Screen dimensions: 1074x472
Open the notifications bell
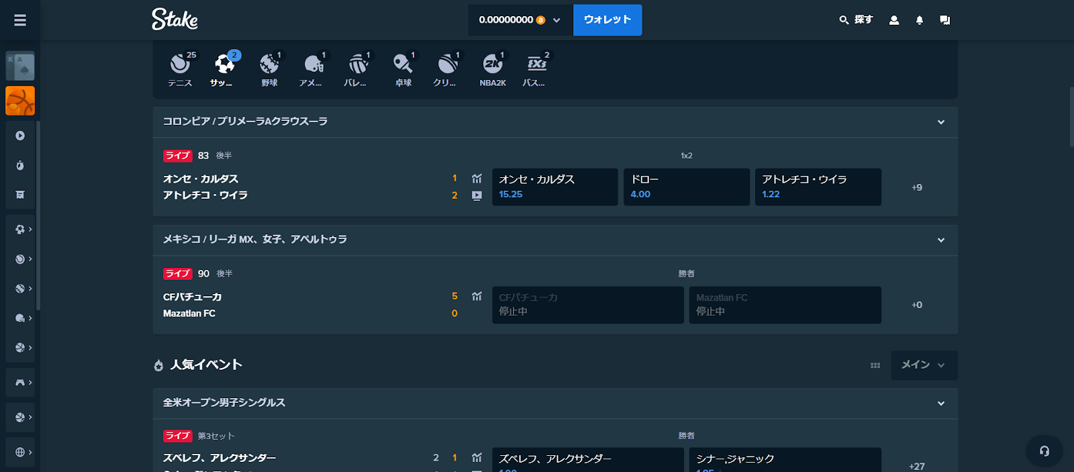(x=920, y=20)
